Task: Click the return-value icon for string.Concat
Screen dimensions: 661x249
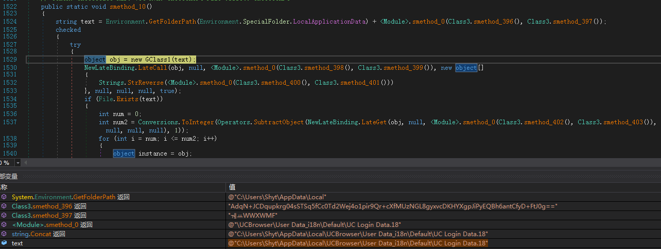Action: point(4,234)
